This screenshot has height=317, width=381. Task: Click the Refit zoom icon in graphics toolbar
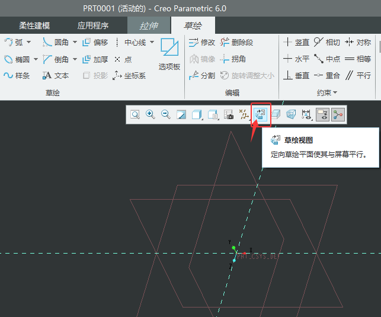pyautogui.click(x=135, y=115)
